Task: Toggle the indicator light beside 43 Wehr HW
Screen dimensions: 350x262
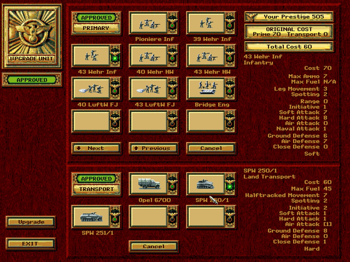Action: pos(230,58)
